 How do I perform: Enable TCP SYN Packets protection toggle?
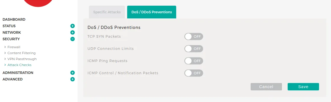194,37
